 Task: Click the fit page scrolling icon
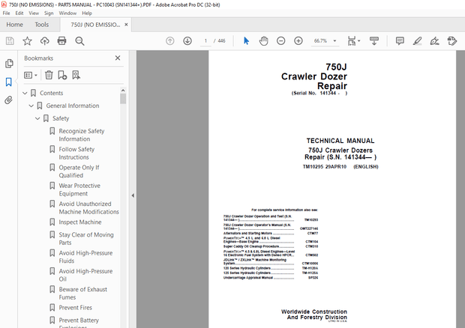click(352, 41)
